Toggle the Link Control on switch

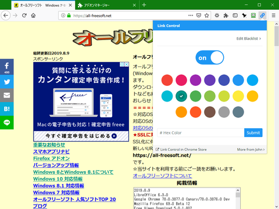click(x=210, y=57)
